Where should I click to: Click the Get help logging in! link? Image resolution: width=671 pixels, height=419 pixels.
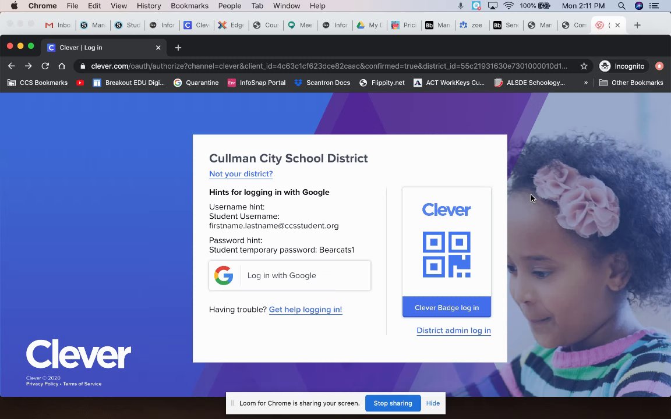point(306,309)
